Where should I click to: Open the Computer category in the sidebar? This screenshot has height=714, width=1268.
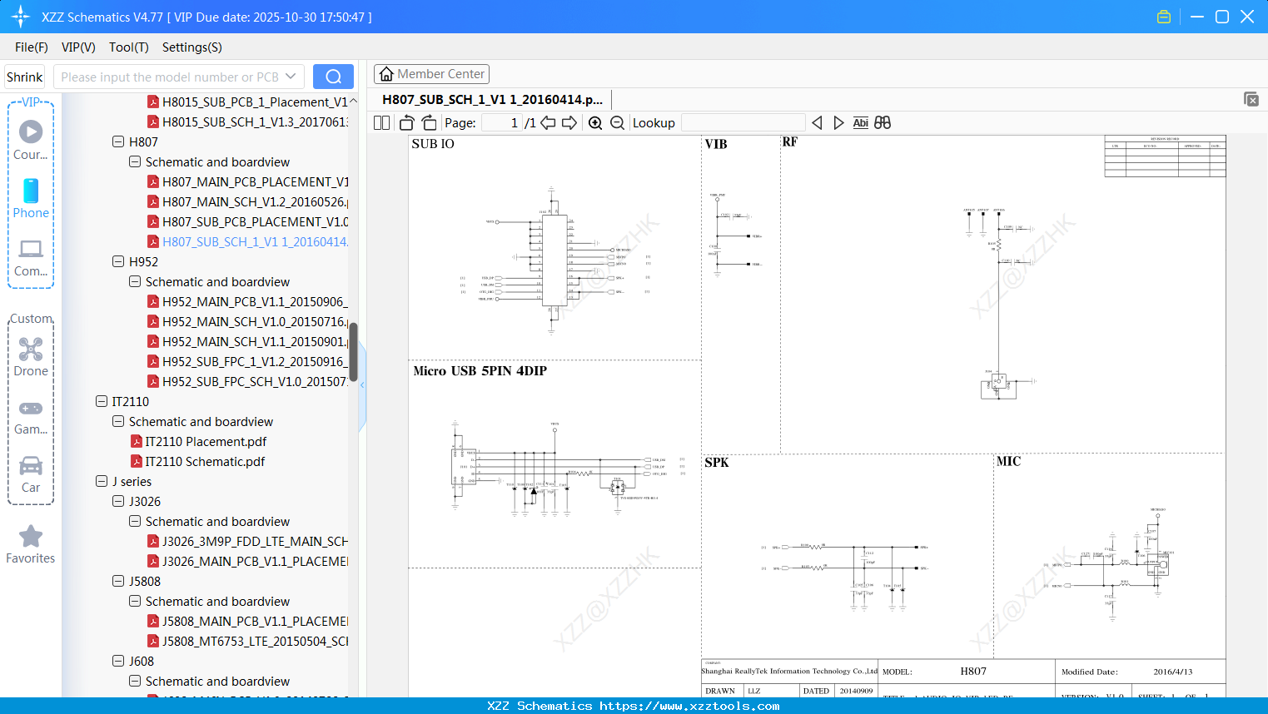(31, 257)
